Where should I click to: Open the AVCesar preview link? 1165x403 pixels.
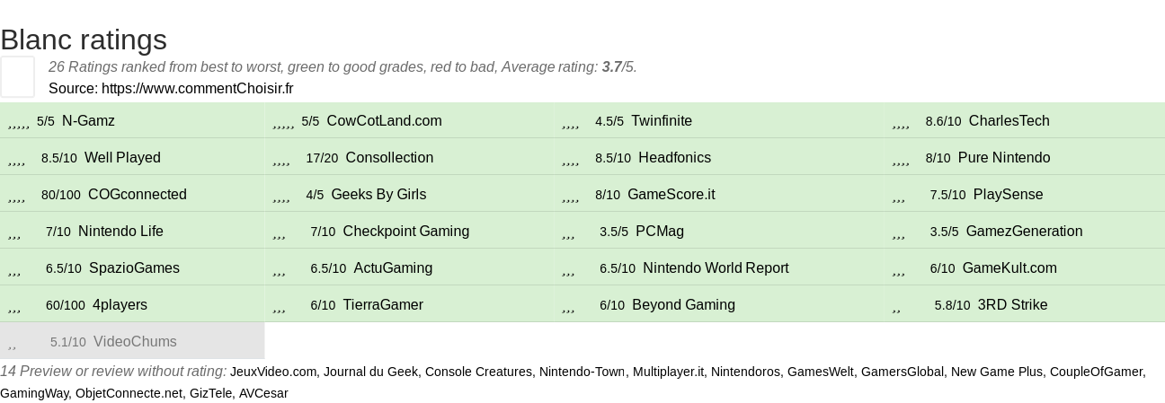coord(263,393)
